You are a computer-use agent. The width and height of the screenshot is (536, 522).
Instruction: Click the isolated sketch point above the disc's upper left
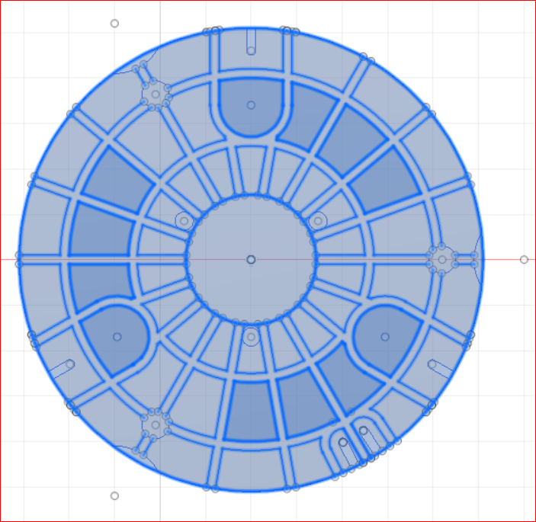[114, 23]
